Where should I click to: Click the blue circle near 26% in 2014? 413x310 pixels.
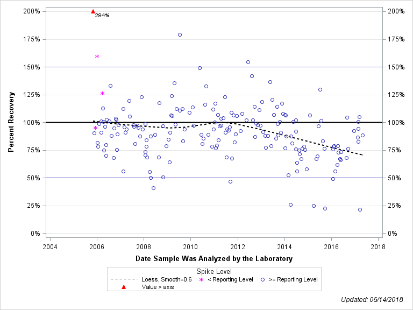[291, 205]
